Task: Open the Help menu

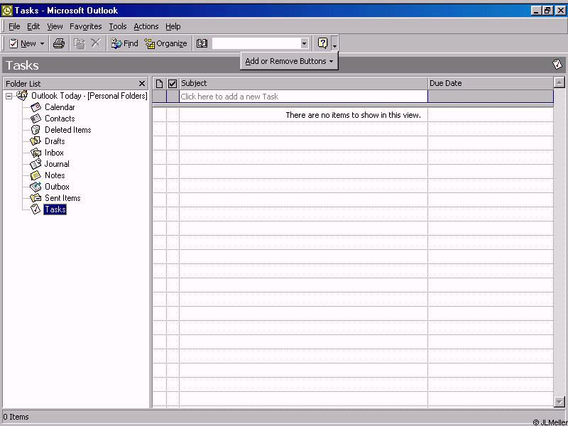Action: [x=173, y=26]
